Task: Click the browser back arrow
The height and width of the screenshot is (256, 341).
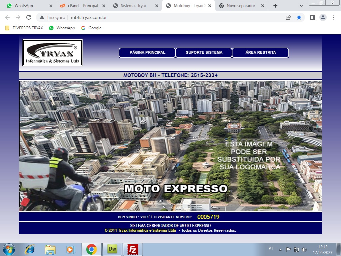Action: (x=7, y=17)
